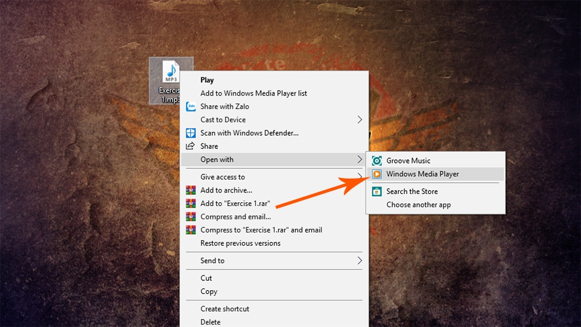Screen dimensions: 581x327
Task: Select Compress to "Exercise 1.rar" and email
Action: point(274,230)
